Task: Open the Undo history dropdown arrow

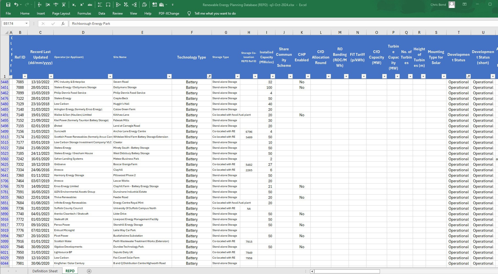Action: [21, 5]
